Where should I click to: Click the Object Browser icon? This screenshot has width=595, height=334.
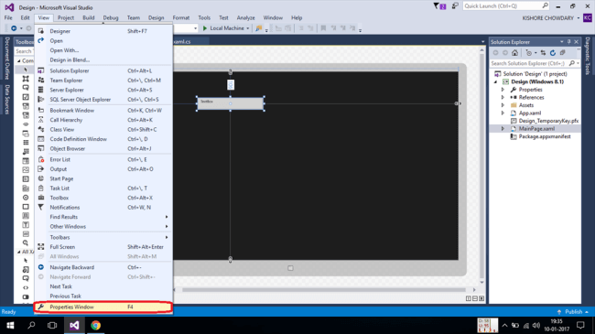(x=41, y=148)
